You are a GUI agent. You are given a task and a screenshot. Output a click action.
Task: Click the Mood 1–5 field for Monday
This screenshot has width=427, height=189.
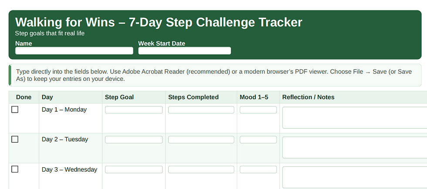(258, 110)
